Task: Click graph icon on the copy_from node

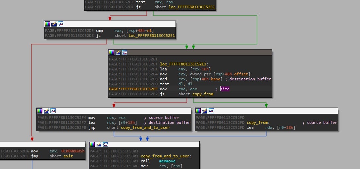Action: click(x=211, y=111)
